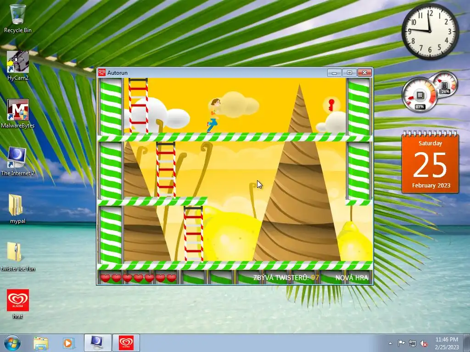Launch Windows Media Player from the taskbar
The height and width of the screenshot is (352, 470).
tap(68, 343)
